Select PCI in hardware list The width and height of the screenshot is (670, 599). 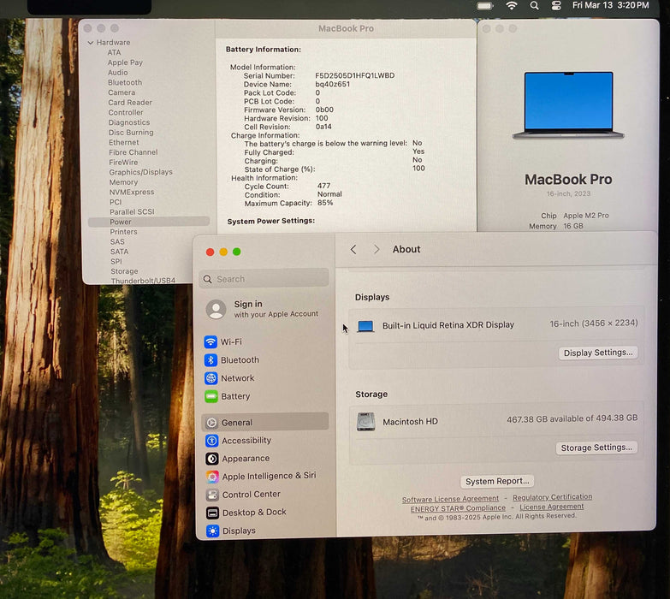(x=116, y=202)
